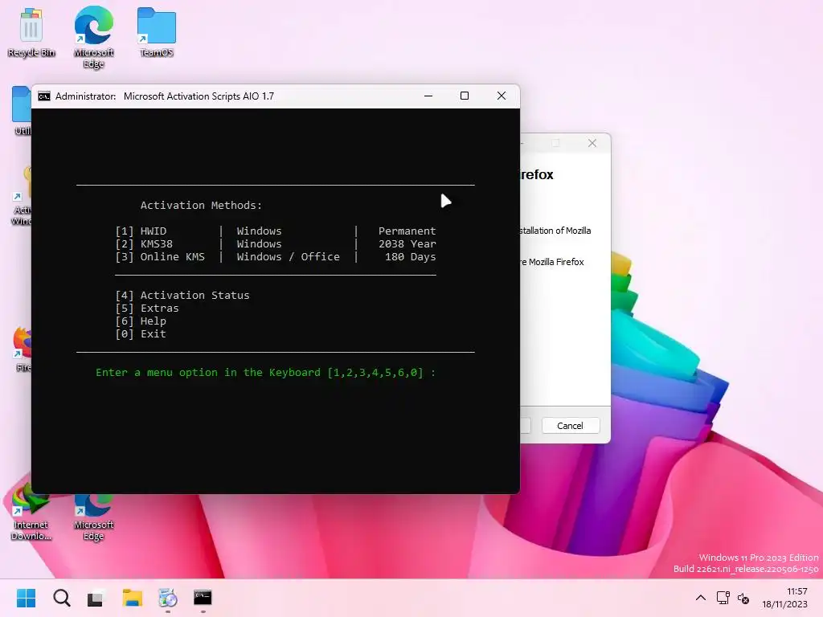Open taskbar Search

pyautogui.click(x=61, y=598)
